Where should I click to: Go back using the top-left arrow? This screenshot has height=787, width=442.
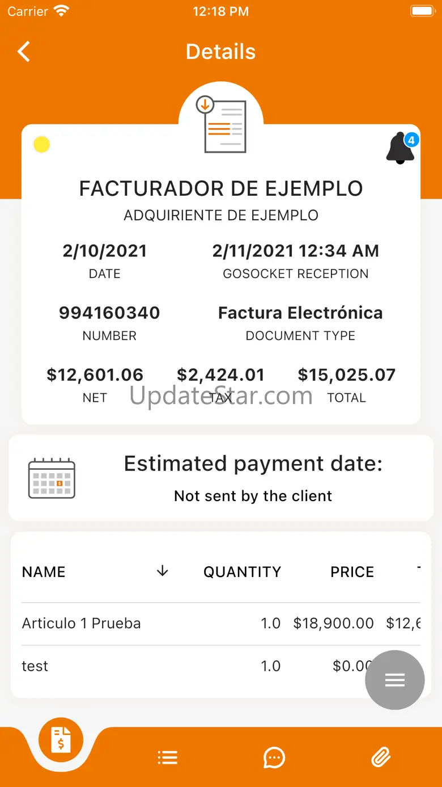23,52
